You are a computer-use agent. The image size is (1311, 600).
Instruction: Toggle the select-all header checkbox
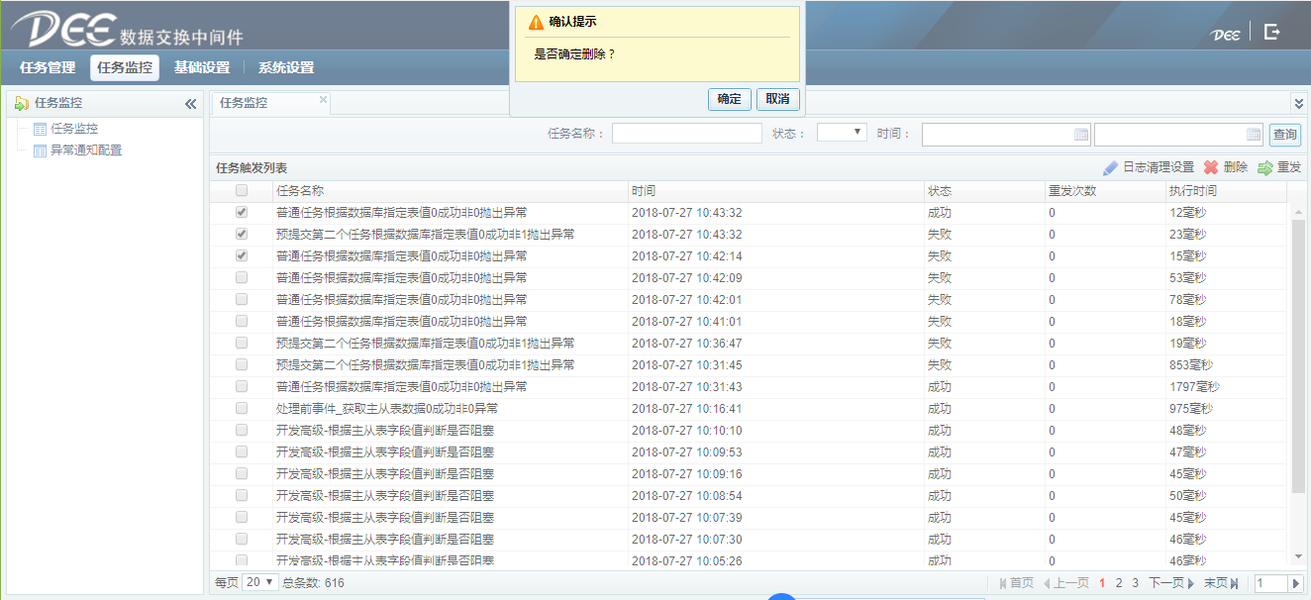point(242,191)
